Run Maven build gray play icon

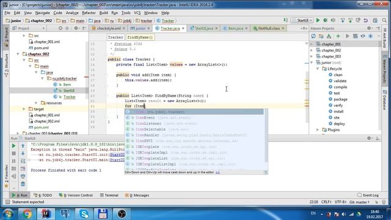point(348,37)
